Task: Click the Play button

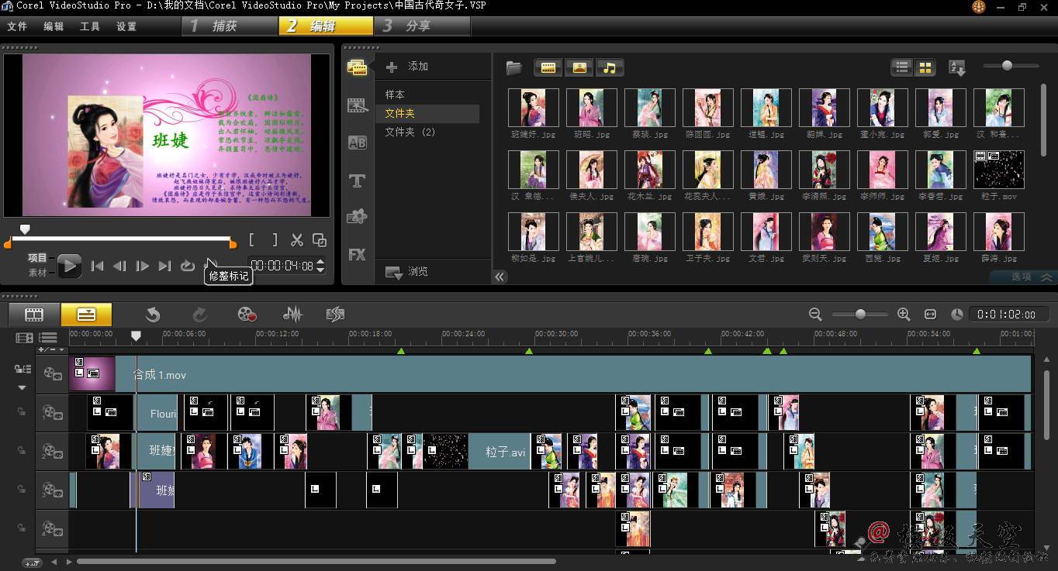Action: coord(69,267)
